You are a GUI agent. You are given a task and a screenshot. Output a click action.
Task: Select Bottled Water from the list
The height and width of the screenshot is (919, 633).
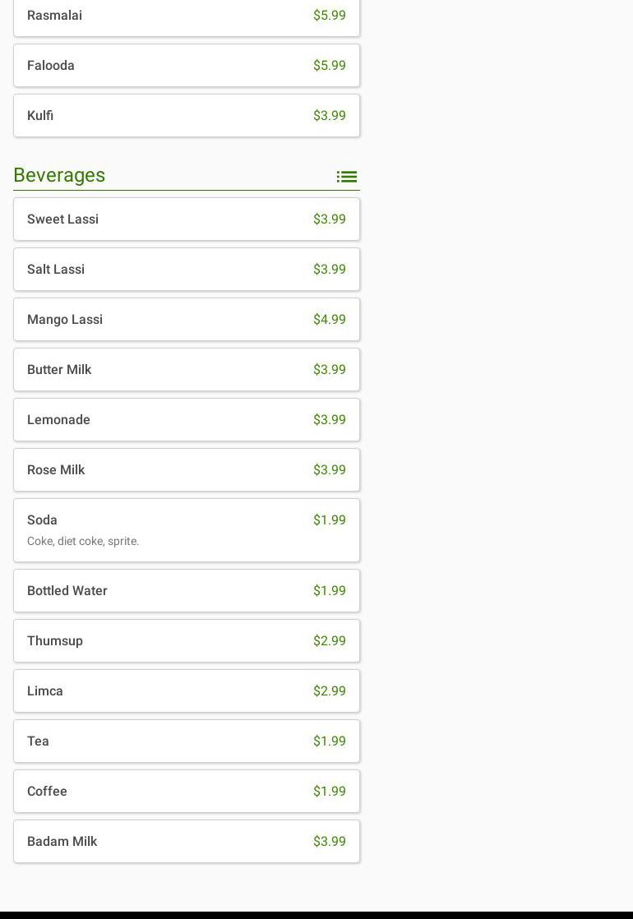187,591
